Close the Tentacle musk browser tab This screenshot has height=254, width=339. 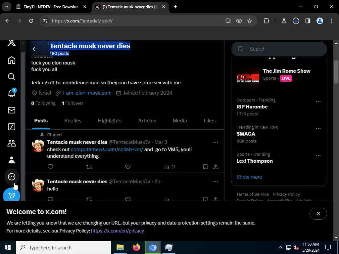[x=164, y=7]
